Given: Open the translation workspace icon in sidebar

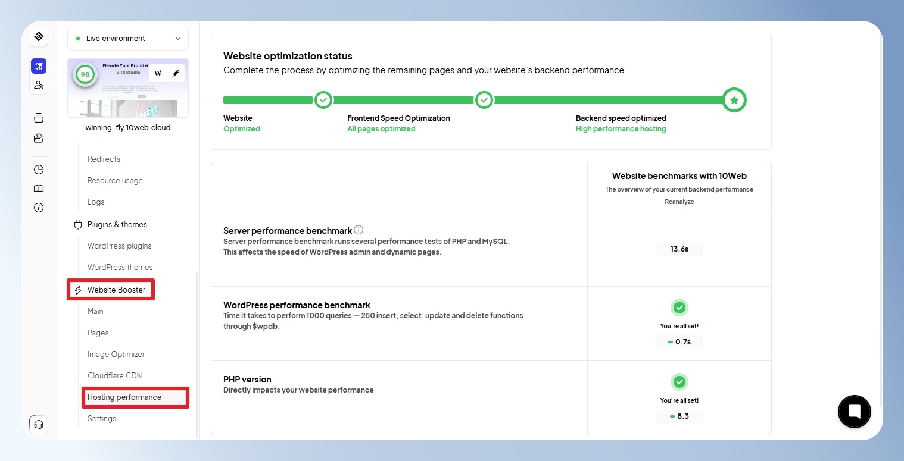Looking at the screenshot, I should pos(39,66).
